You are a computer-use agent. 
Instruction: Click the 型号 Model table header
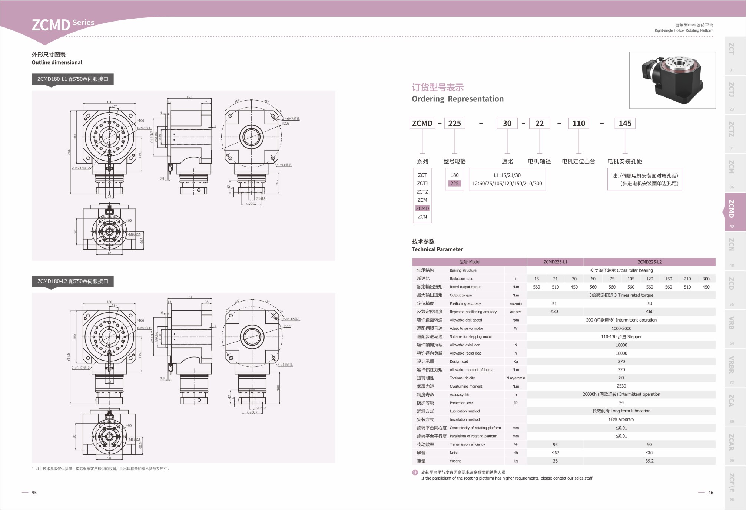click(x=470, y=262)
